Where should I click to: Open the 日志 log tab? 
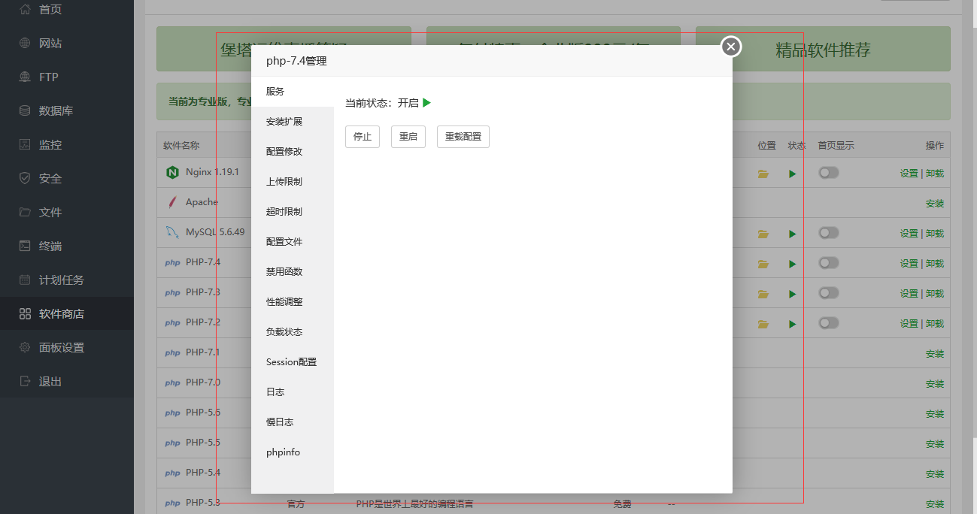(x=293, y=392)
